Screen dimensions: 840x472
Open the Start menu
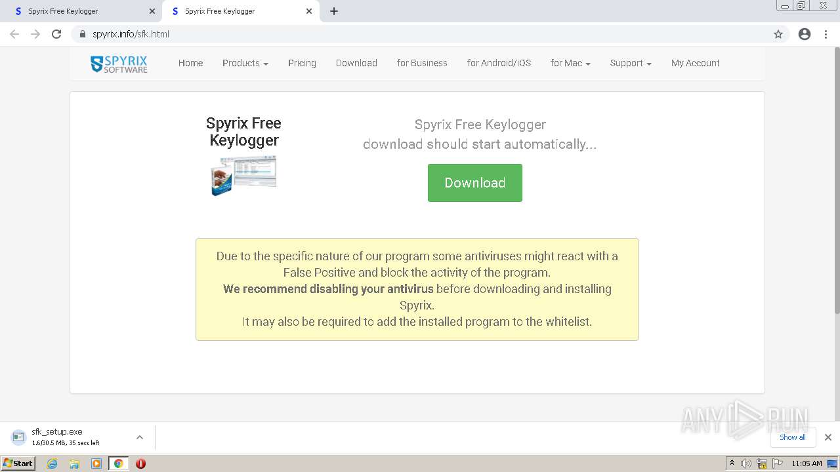pos(18,463)
